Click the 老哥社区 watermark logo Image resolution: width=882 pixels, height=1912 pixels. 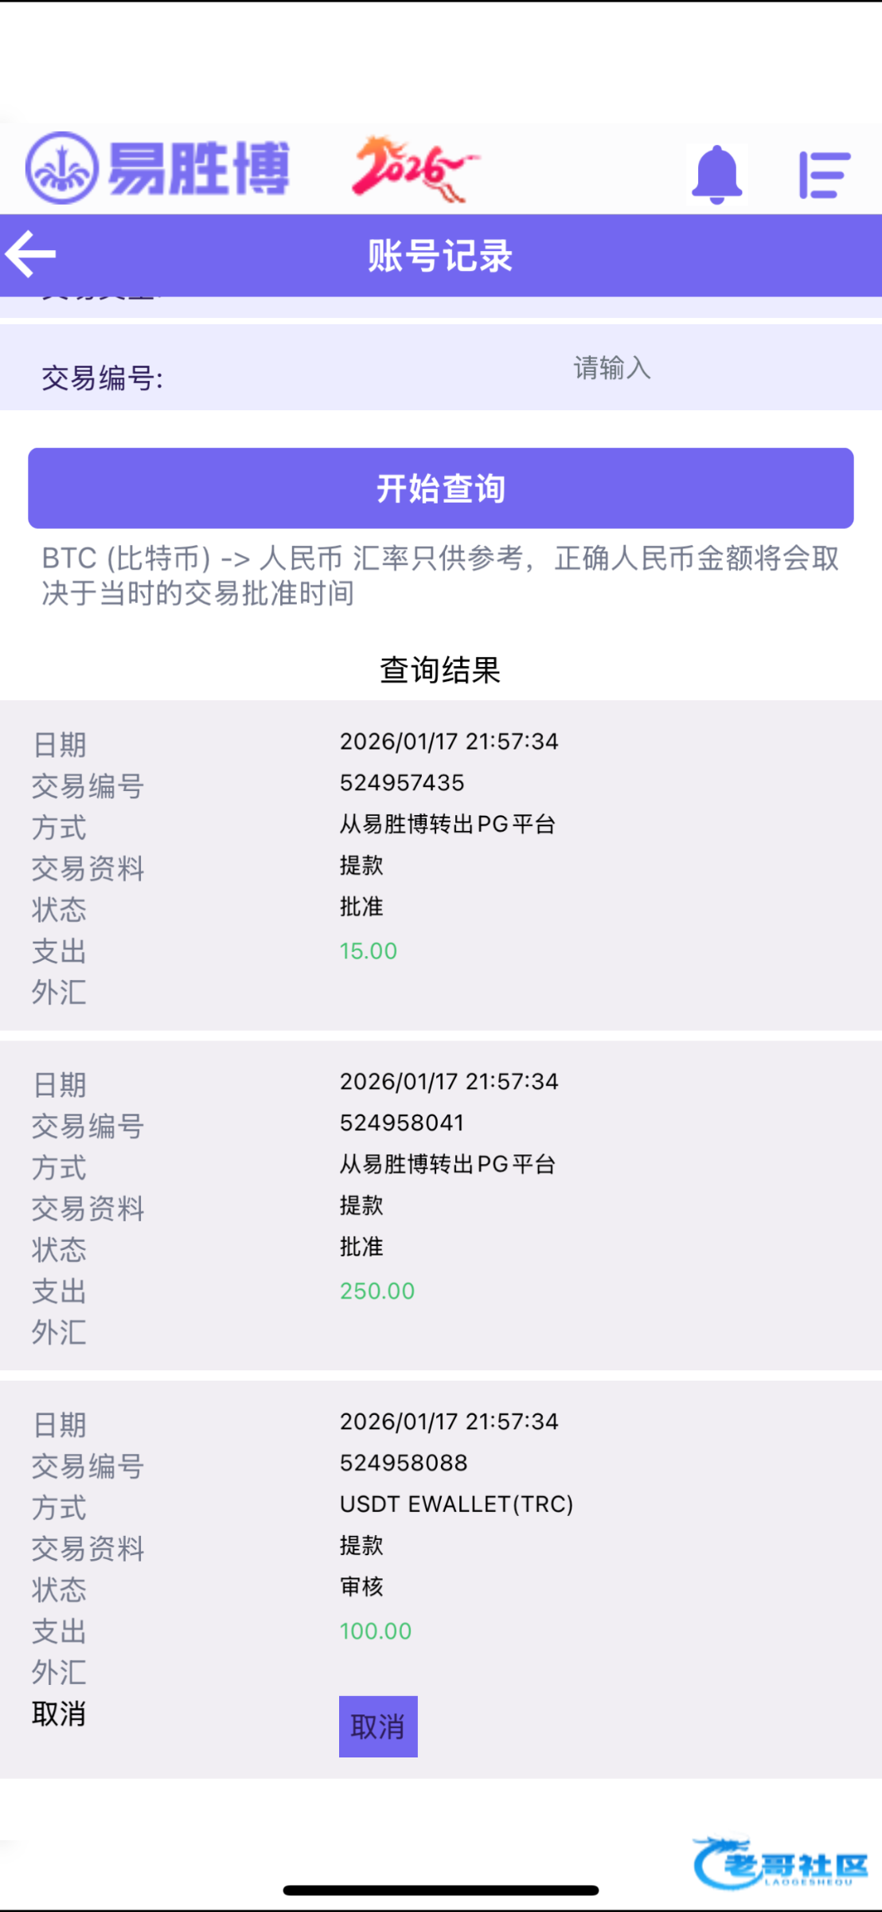point(780,1863)
